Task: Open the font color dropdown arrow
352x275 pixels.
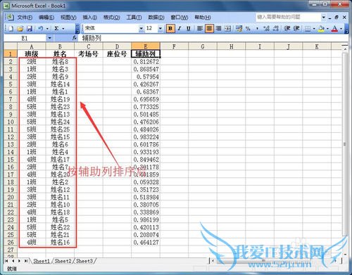Action: [341, 29]
